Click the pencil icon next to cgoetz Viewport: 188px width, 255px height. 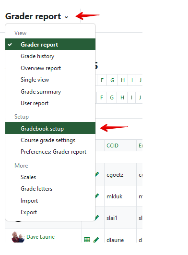tap(97, 174)
